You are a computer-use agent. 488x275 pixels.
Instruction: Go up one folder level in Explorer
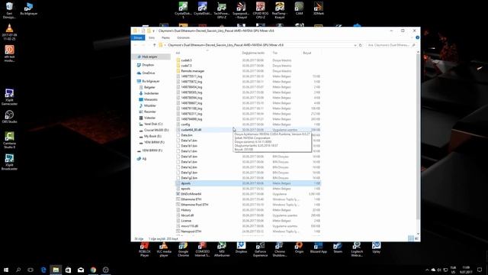(154, 45)
